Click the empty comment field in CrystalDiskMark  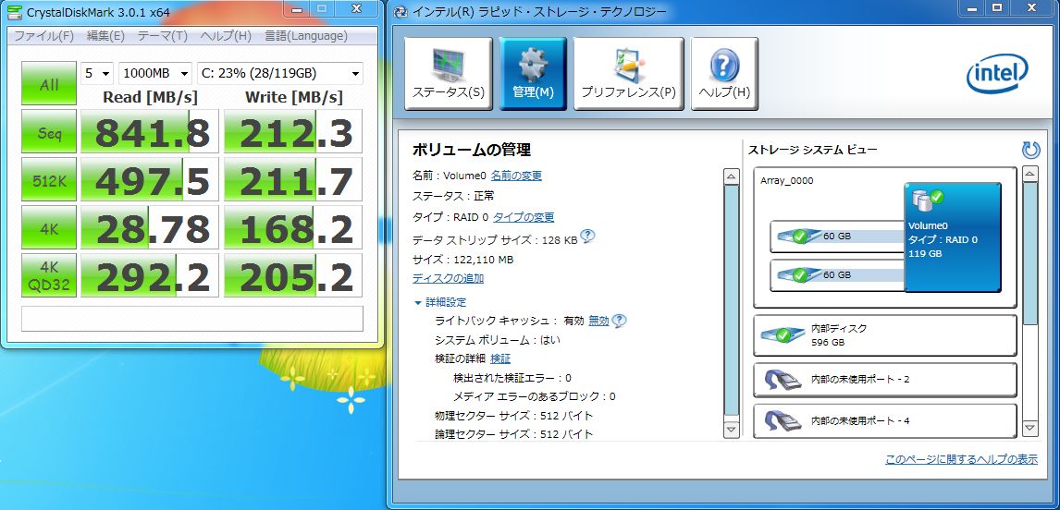point(192,318)
